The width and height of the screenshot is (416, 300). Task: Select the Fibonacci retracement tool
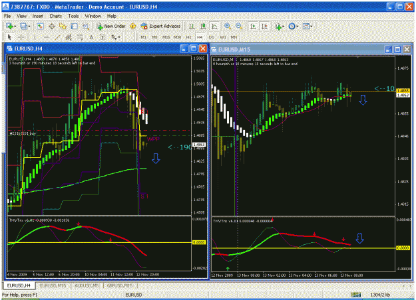pyautogui.click(x=80, y=37)
